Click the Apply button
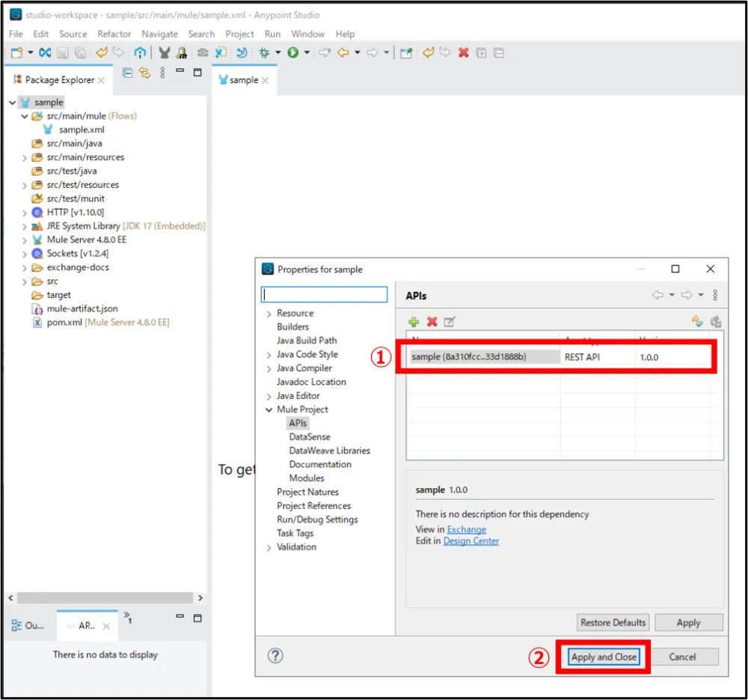The image size is (748, 700). (688, 623)
